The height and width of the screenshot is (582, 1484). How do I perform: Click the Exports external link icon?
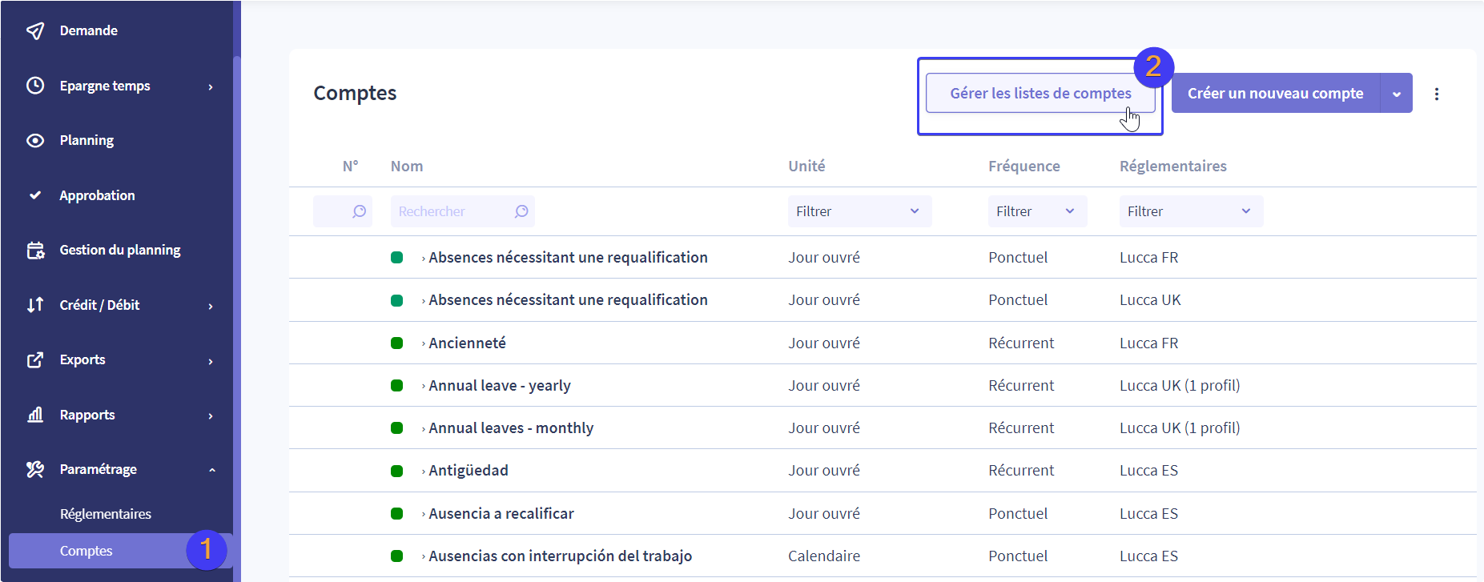pyautogui.click(x=35, y=359)
